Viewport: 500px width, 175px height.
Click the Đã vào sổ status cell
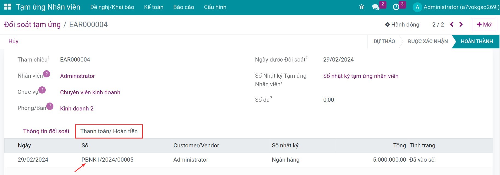click(422, 160)
